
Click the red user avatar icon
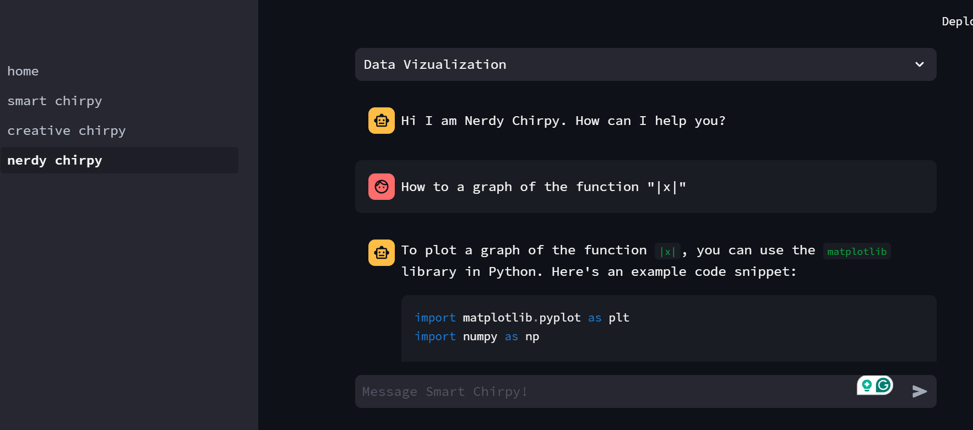pos(381,187)
